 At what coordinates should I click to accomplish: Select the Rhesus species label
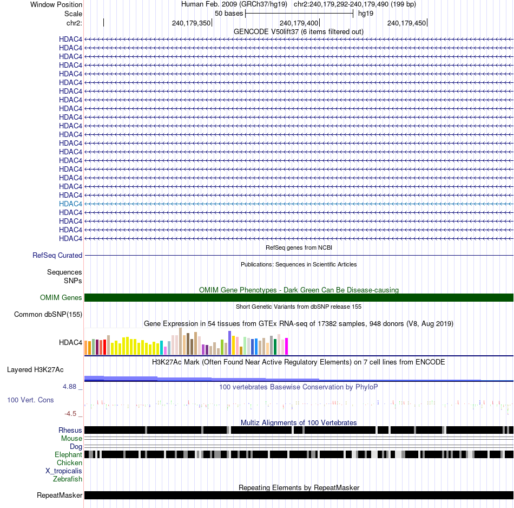70,430
